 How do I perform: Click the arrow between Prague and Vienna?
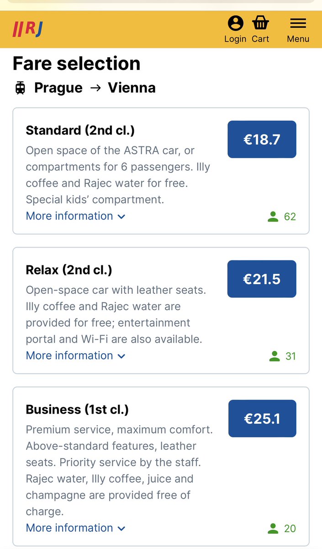pos(95,88)
